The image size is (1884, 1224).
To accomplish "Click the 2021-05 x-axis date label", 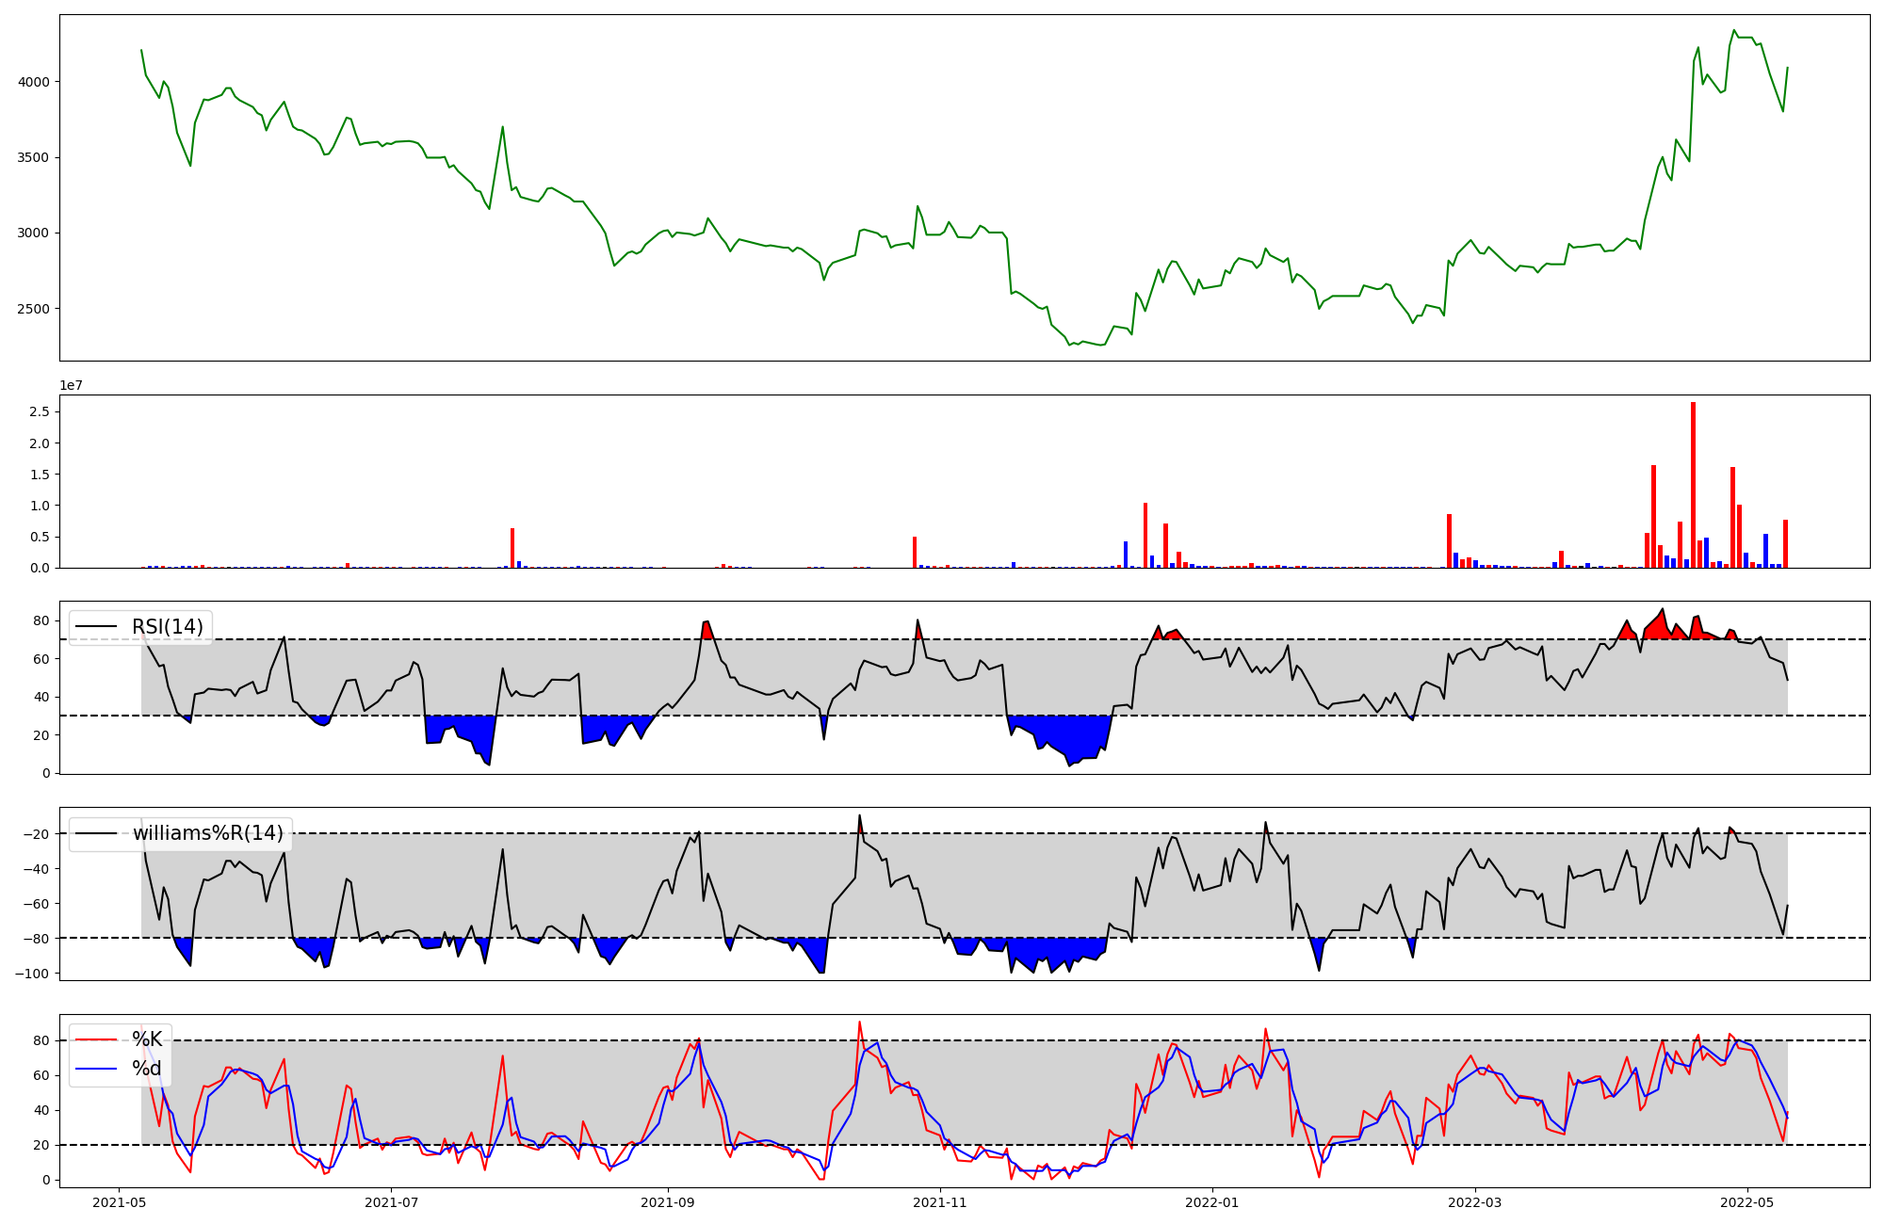I will pyautogui.click(x=119, y=1202).
